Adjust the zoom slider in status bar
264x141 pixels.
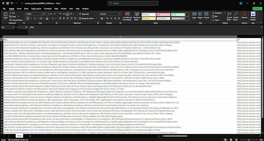pos(249,140)
